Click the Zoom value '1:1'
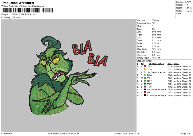The height and width of the screenshot is (136, 193). click(x=187, y=13)
